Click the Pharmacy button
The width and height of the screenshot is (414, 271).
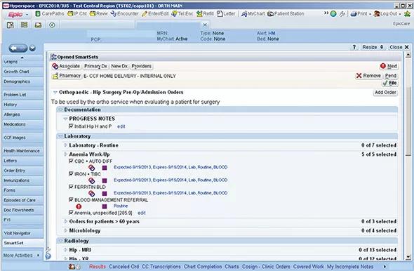[x=67, y=76]
